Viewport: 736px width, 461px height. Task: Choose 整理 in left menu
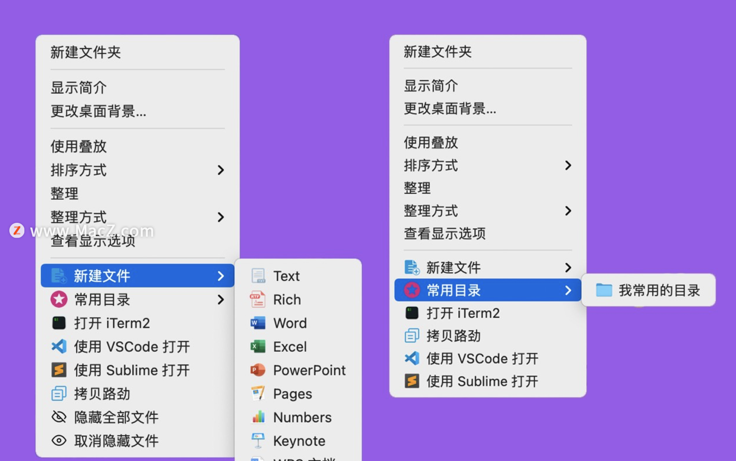[x=64, y=193]
